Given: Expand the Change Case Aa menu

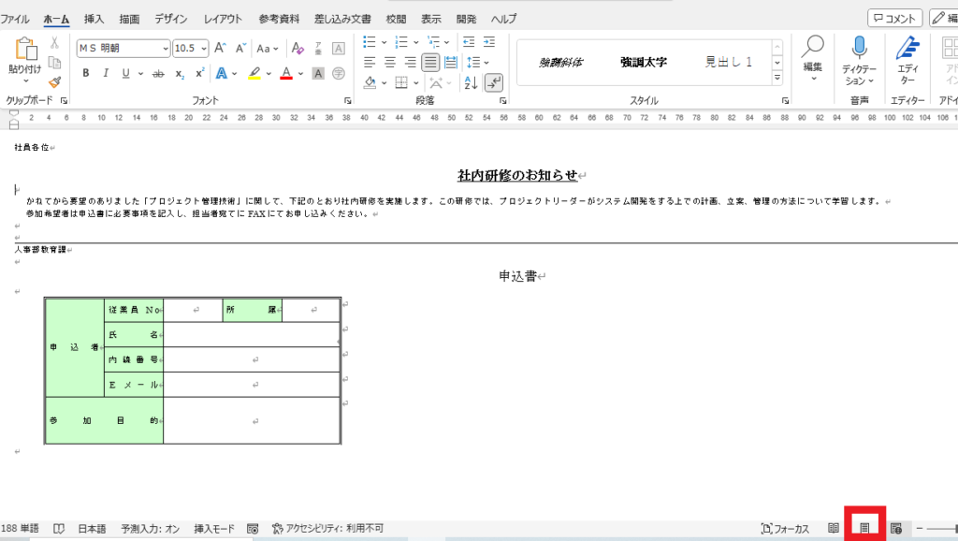Looking at the screenshot, I should (x=268, y=49).
